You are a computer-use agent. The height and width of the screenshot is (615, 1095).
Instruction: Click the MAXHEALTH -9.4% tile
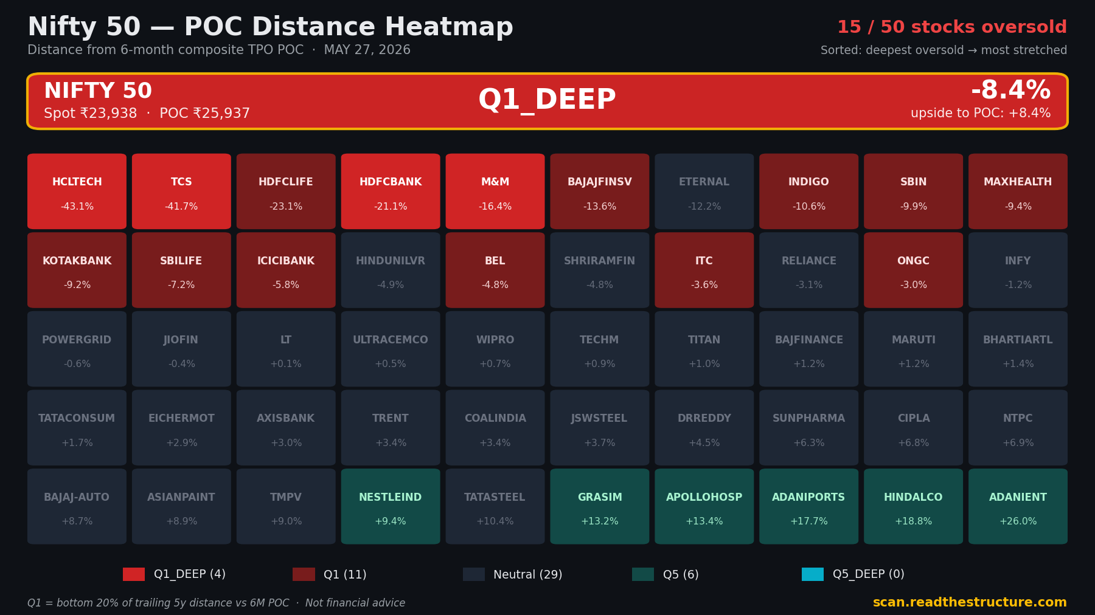click(1018, 191)
